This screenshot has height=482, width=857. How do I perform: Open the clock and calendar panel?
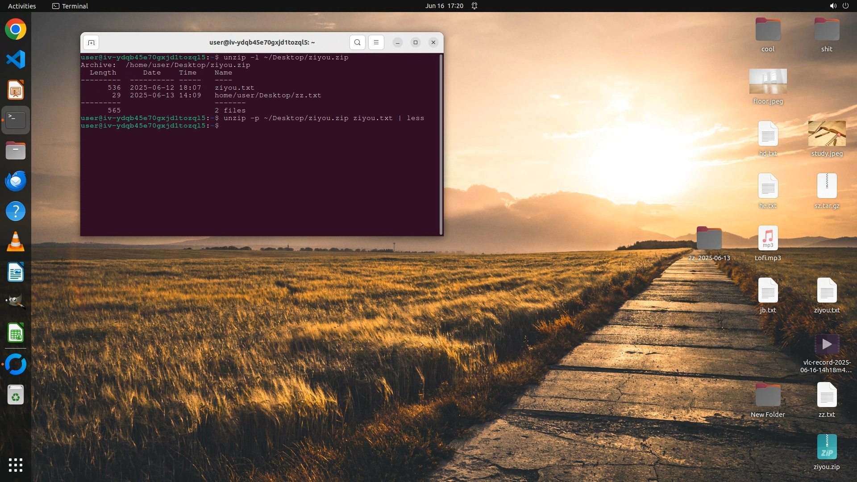(444, 6)
